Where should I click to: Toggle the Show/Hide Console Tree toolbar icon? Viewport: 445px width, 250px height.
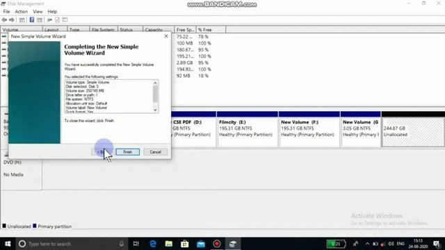click(22, 20)
